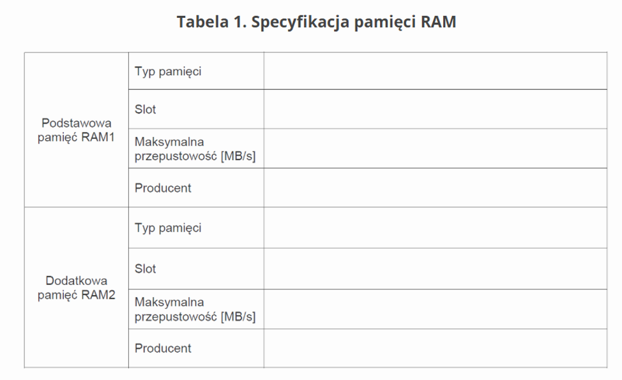Click the first 'Typ pamięci' label under RAM1
The width and height of the screenshot is (622, 380).
coord(168,71)
